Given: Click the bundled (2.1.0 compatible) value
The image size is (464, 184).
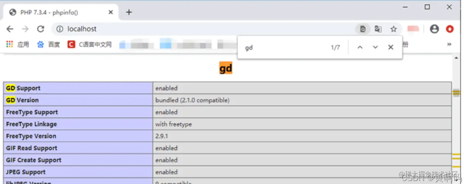Looking at the screenshot, I should click(192, 100).
